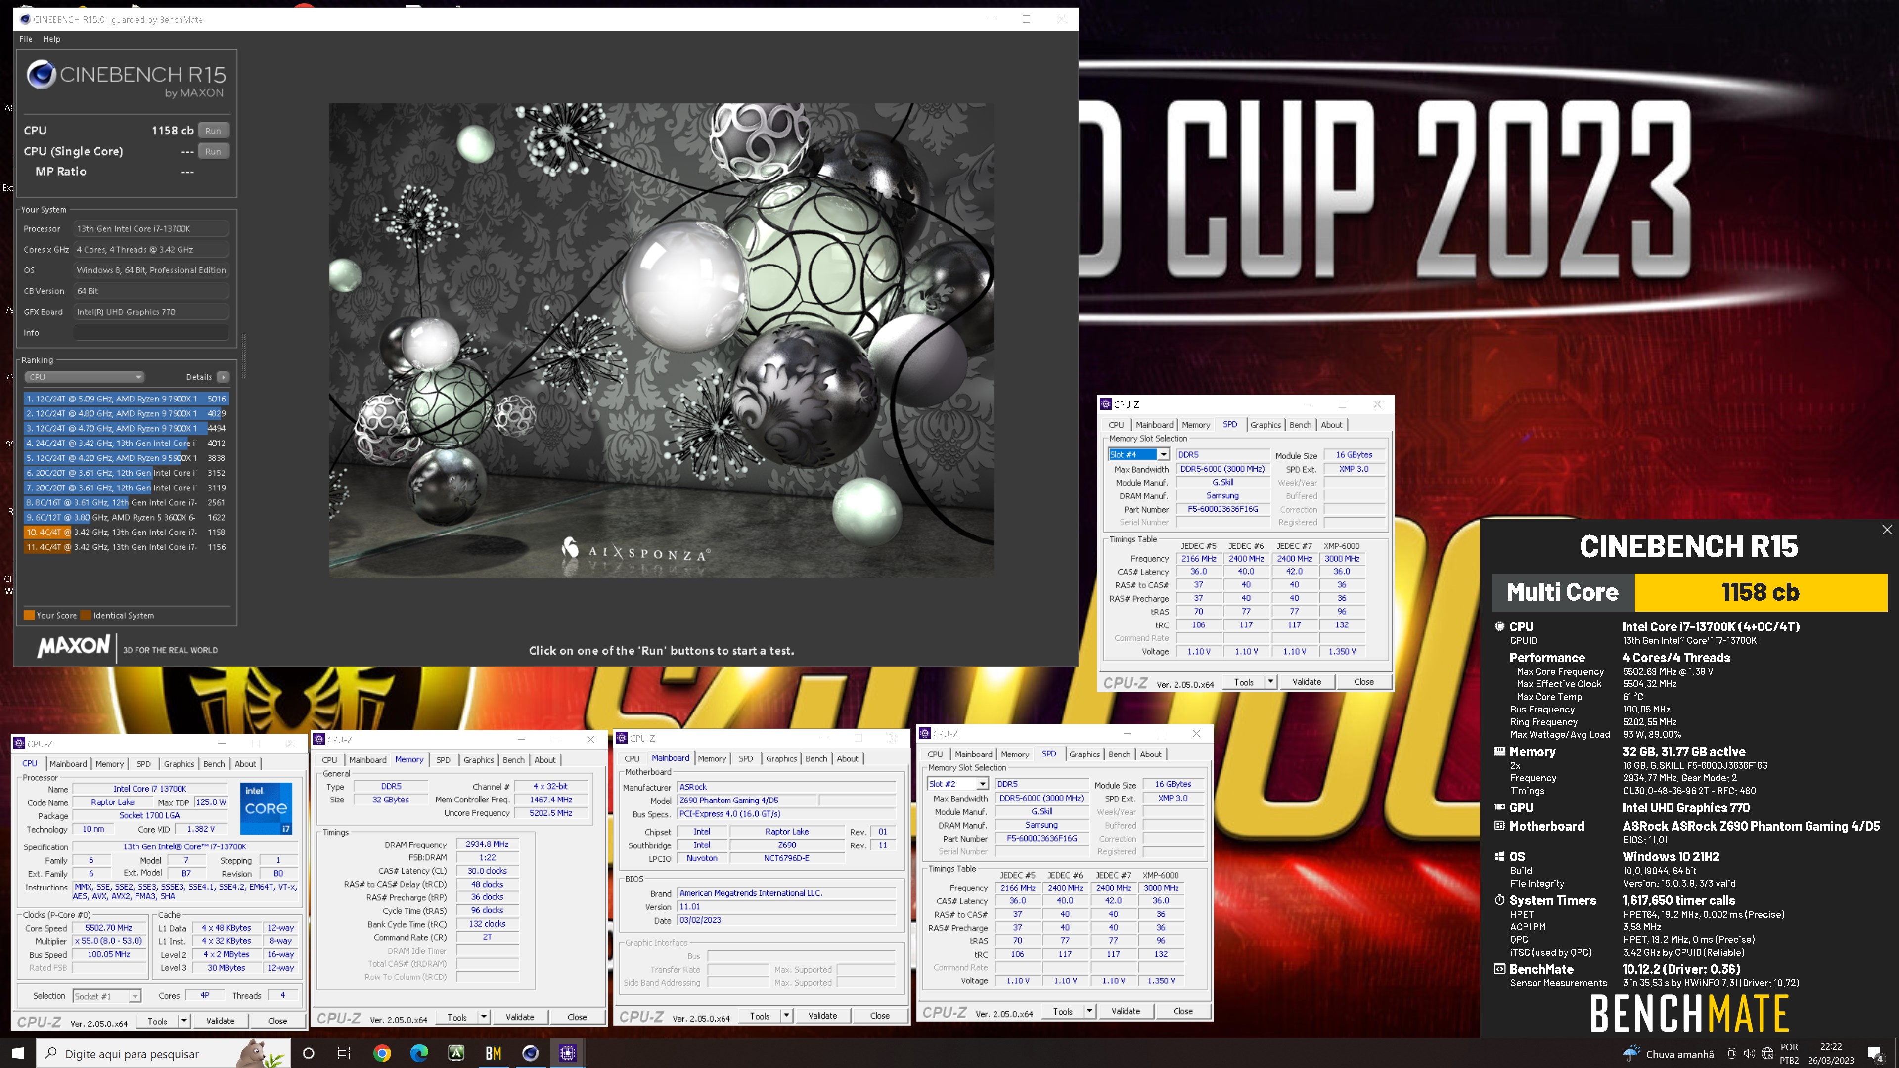1899x1068 pixels.
Task: Click the search magnifier in taskbar search box
Action: pyautogui.click(x=51, y=1053)
